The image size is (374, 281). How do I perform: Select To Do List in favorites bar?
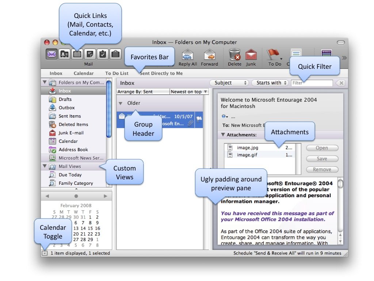(117, 74)
